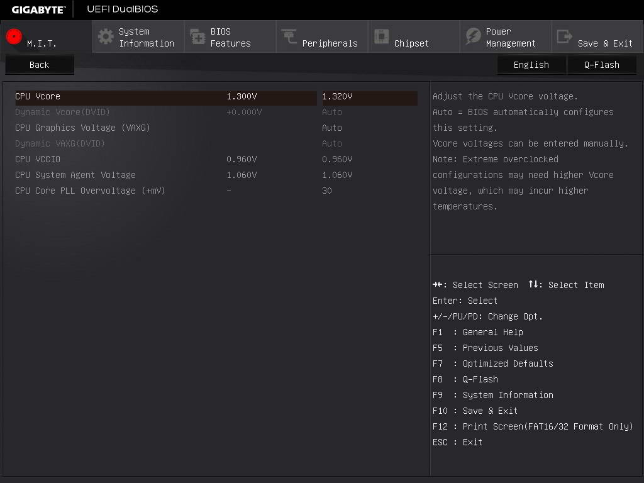The width and height of the screenshot is (644, 483).
Task: Switch to the Chipset tab
Action: (x=414, y=36)
